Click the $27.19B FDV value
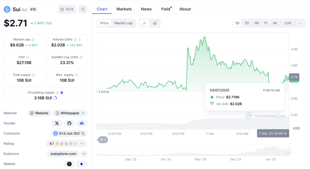Screen dimensions: 310x169 24,63
